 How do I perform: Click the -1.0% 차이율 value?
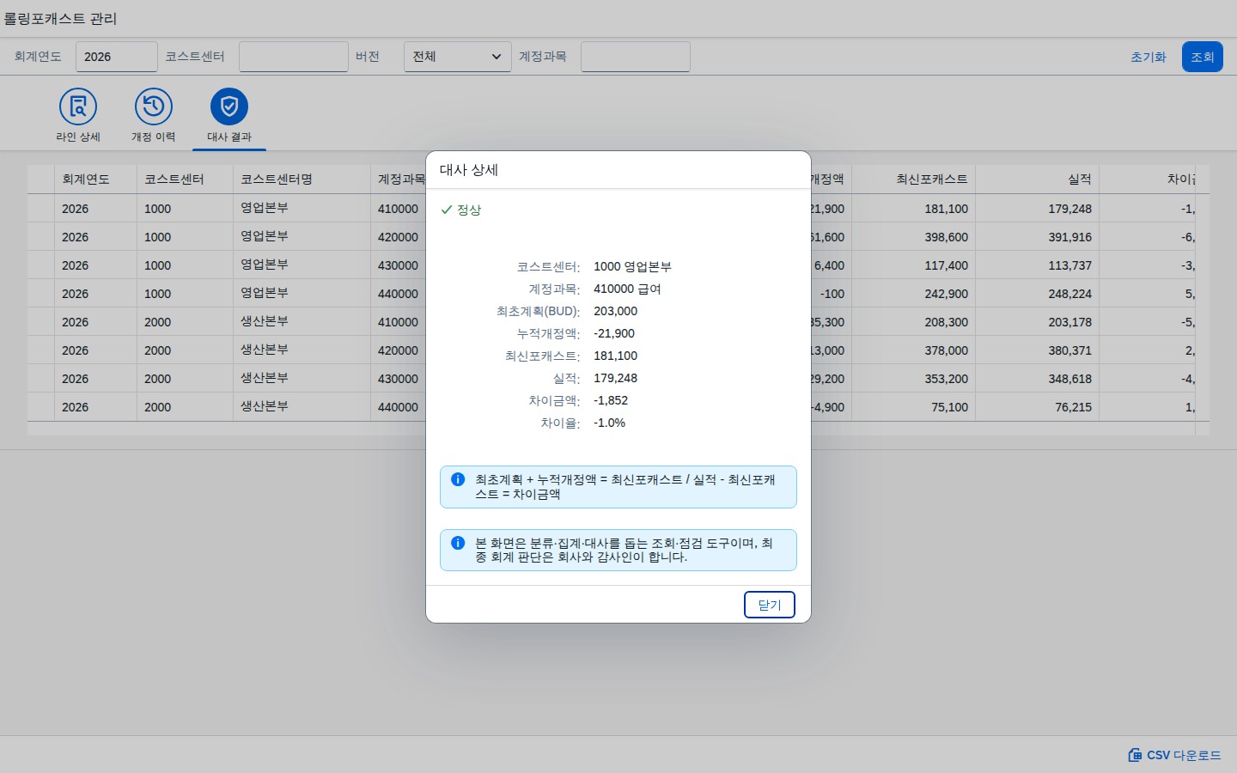click(609, 423)
